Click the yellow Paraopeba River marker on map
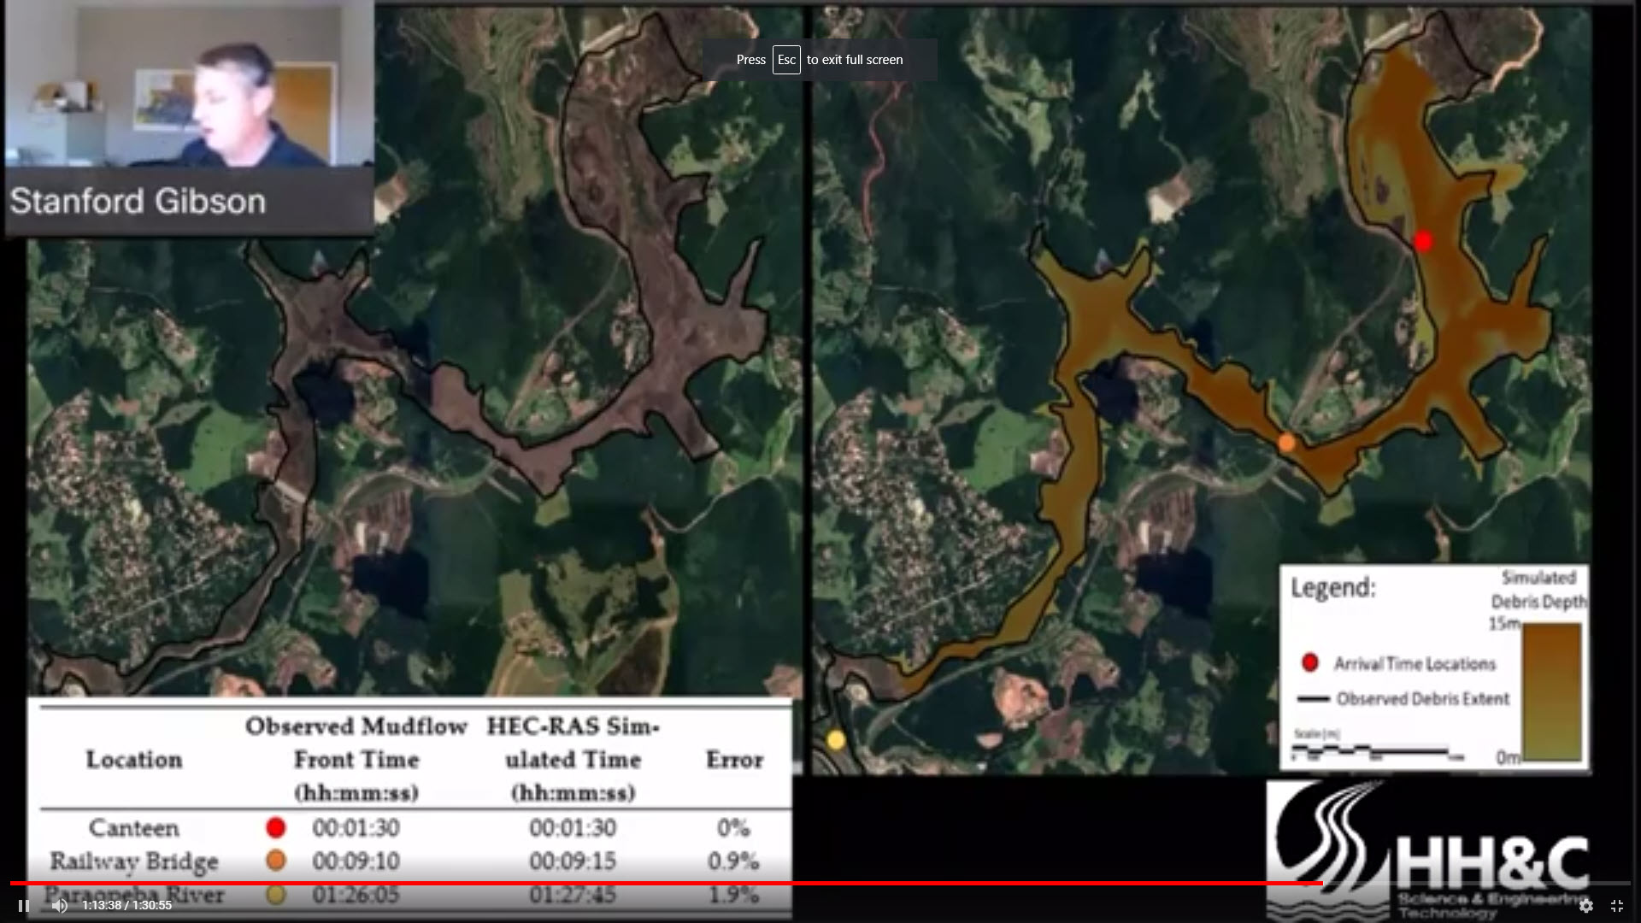Image resolution: width=1641 pixels, height=923 pixels. [x=836, y=740]
